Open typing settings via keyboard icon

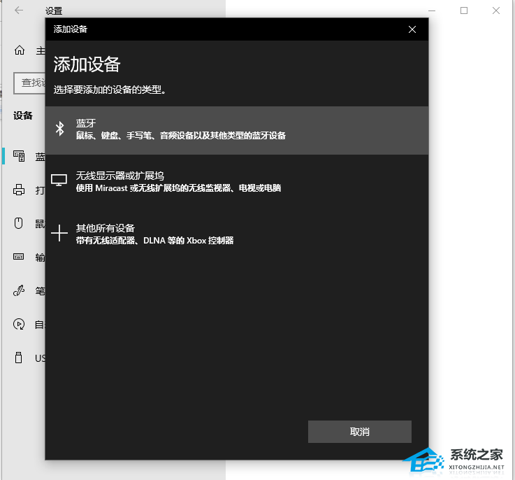(20, 257)
